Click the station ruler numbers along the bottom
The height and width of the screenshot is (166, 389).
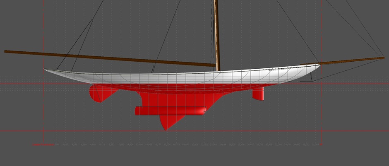[x=186, y=145]
